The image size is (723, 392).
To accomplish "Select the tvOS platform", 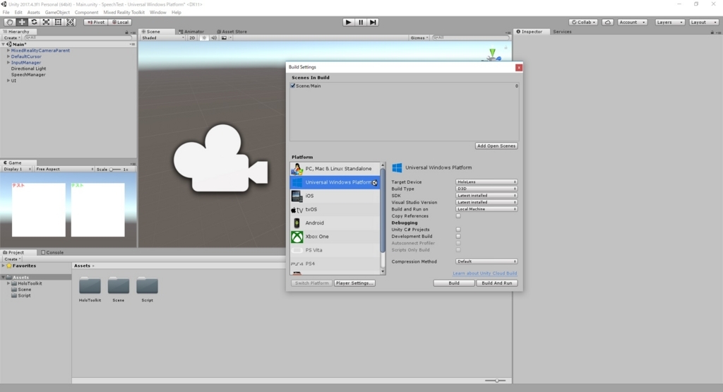I will click(335, 209).
